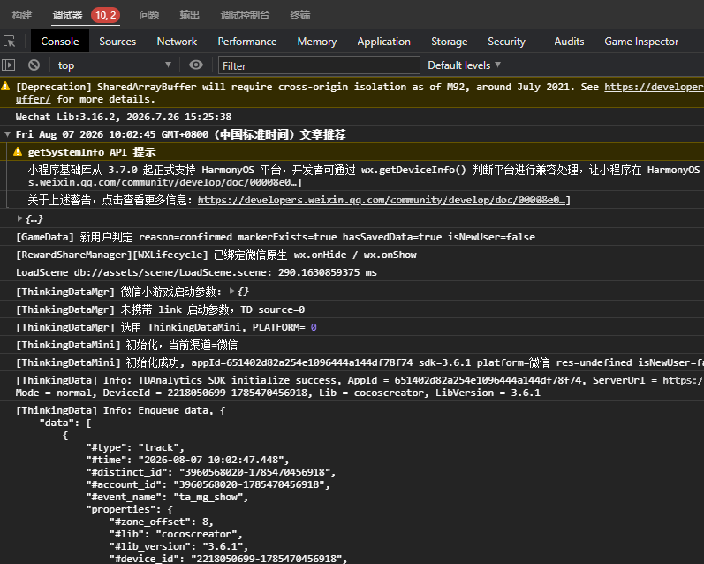
Task: Click the [RewardShareManager][WXLifecycle] log line
Action: coord(216,255)
